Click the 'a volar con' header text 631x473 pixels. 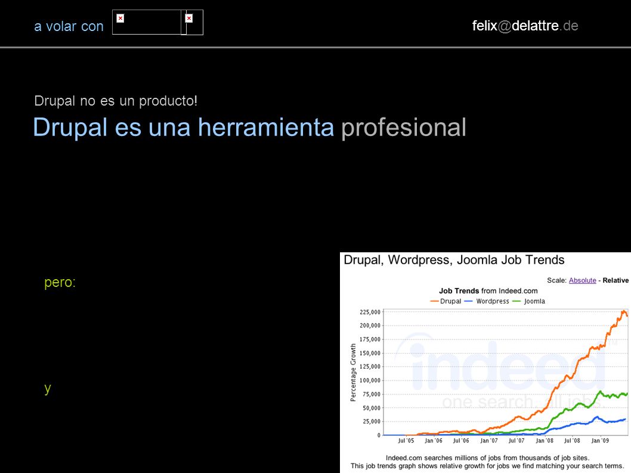pos(69,26)
